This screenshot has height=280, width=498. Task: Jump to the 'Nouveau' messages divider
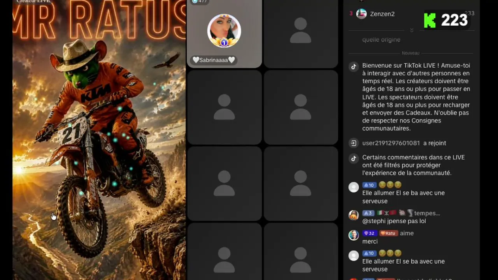pos(410,53)
